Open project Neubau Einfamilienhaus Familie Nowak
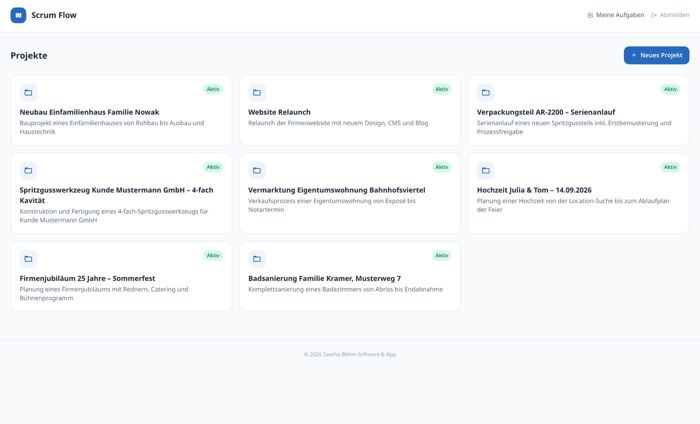The width and height of the screenshot is (700, 424). [x=89, y=112]
